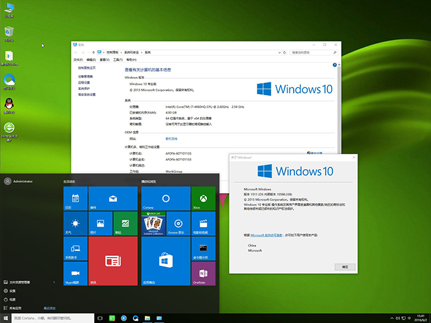The image size is (431, 323).
Task: Open the Mail (邮件) tile
Action: (x=113, y=199)
